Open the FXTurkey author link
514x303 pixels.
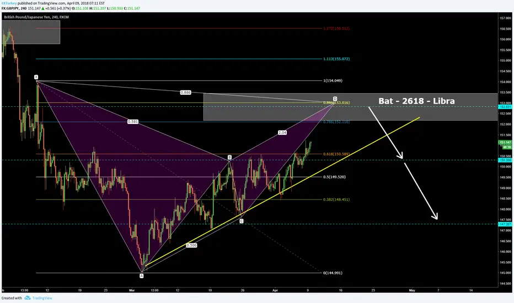click(9, 3)
